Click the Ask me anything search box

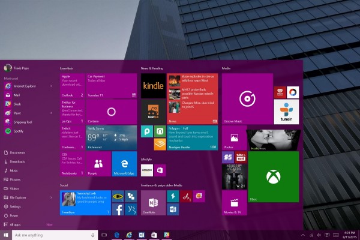[x=55, y=235]
